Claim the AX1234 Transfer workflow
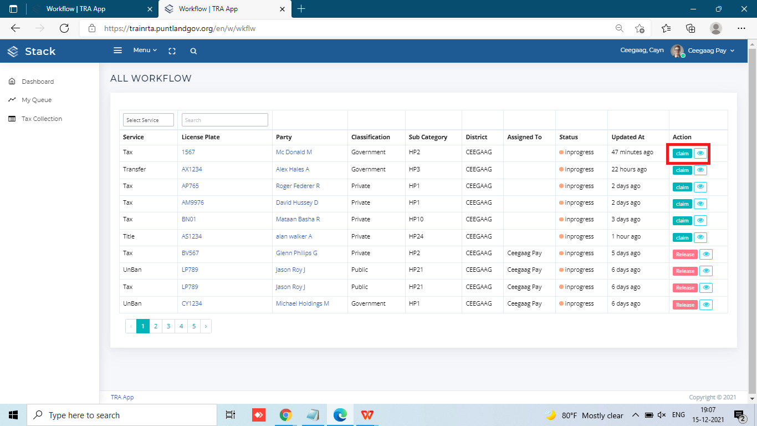Image resolution: width=757 pixels, height=426 pixels. (682, 170)
